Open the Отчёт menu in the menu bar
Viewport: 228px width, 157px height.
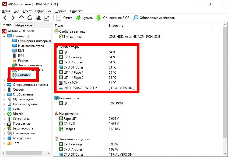tap(27, 11)
